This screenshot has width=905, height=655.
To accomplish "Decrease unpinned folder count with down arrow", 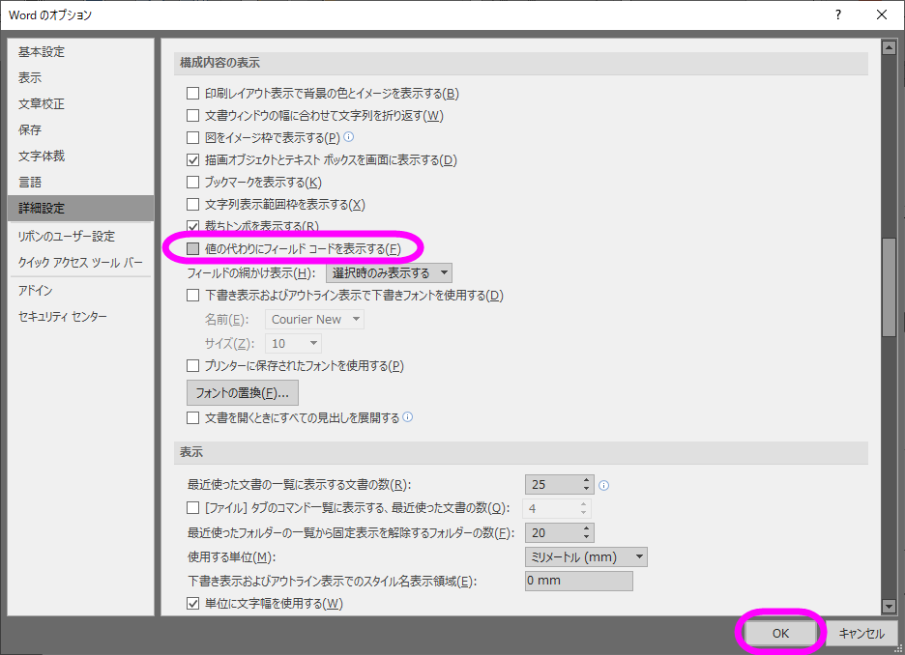I will tap(586, 537).
